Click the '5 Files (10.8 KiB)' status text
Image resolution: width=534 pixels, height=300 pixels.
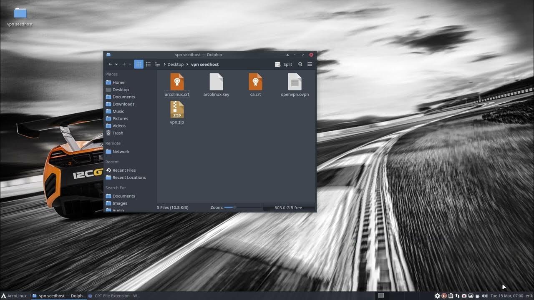tap(173, 207)
